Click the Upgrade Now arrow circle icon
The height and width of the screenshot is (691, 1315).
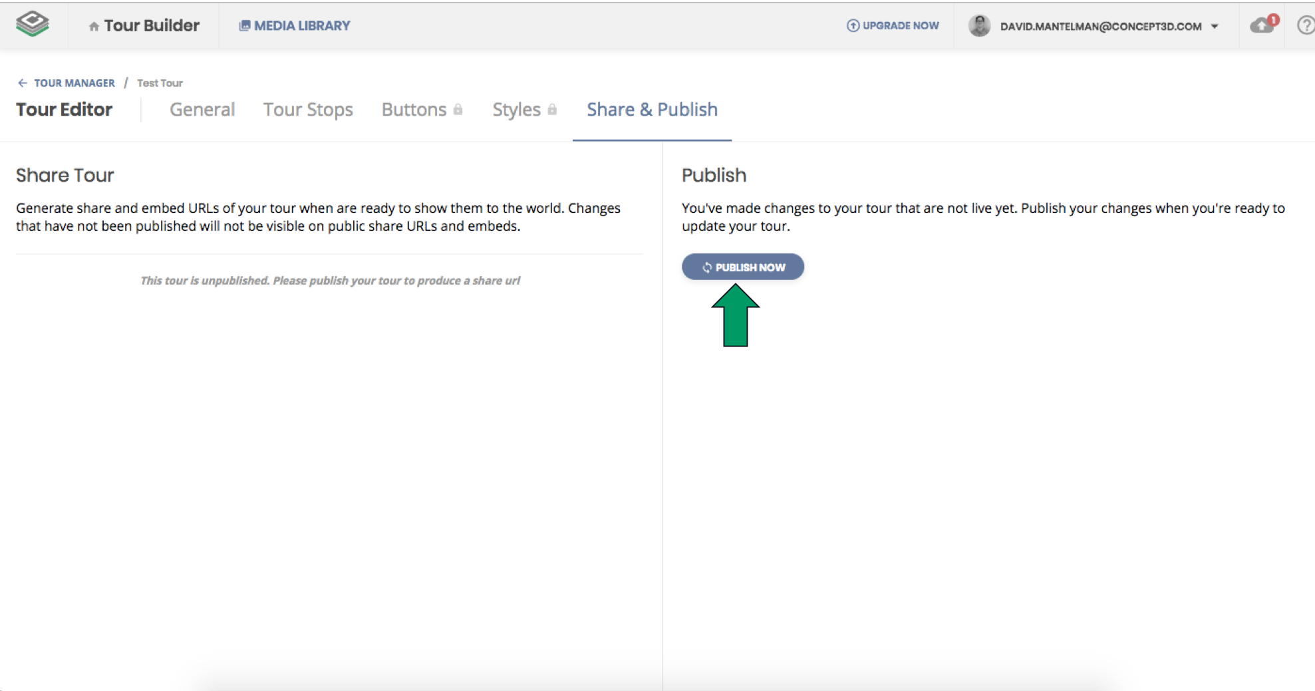(853, 25)
